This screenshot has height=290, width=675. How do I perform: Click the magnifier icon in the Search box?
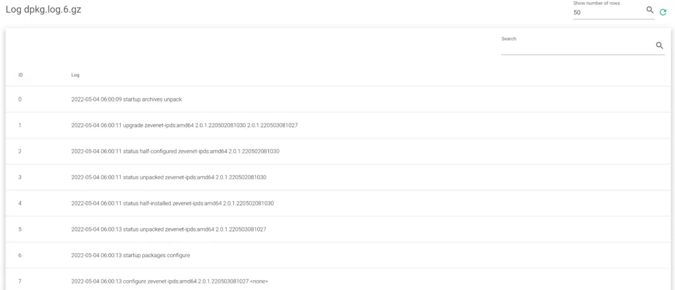(659, 45)
